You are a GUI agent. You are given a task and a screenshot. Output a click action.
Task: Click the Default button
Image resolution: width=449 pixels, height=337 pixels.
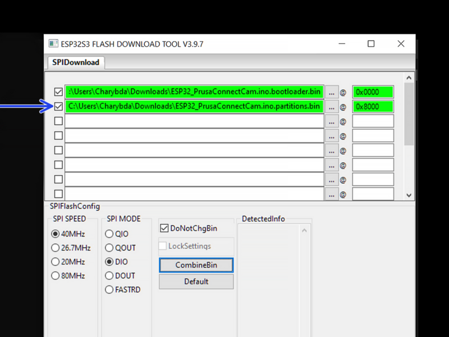coord(196,281)
